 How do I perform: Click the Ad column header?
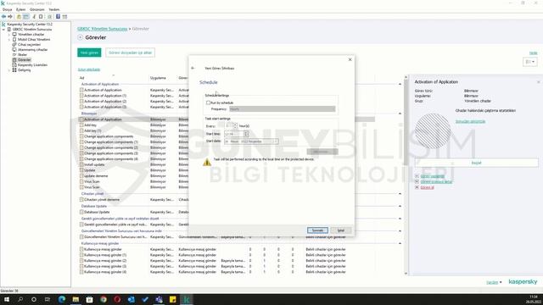tap(82, 78)
